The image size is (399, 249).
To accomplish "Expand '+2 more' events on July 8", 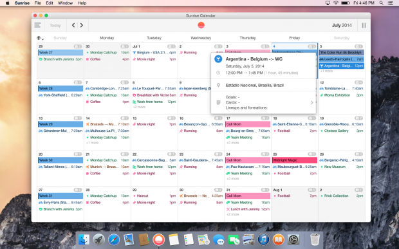I will pyautogui.click(x=139, y=107).
